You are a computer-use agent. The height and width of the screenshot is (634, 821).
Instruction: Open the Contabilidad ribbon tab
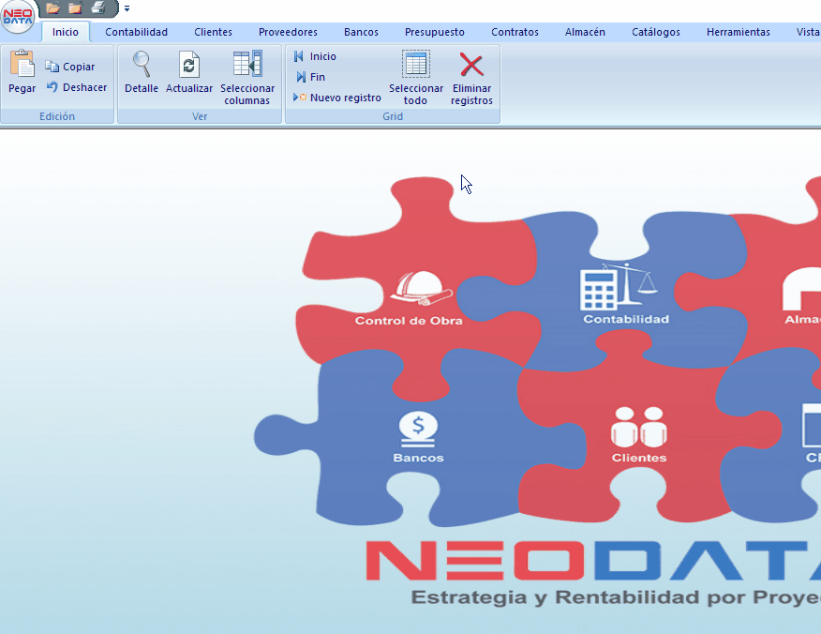136,32
